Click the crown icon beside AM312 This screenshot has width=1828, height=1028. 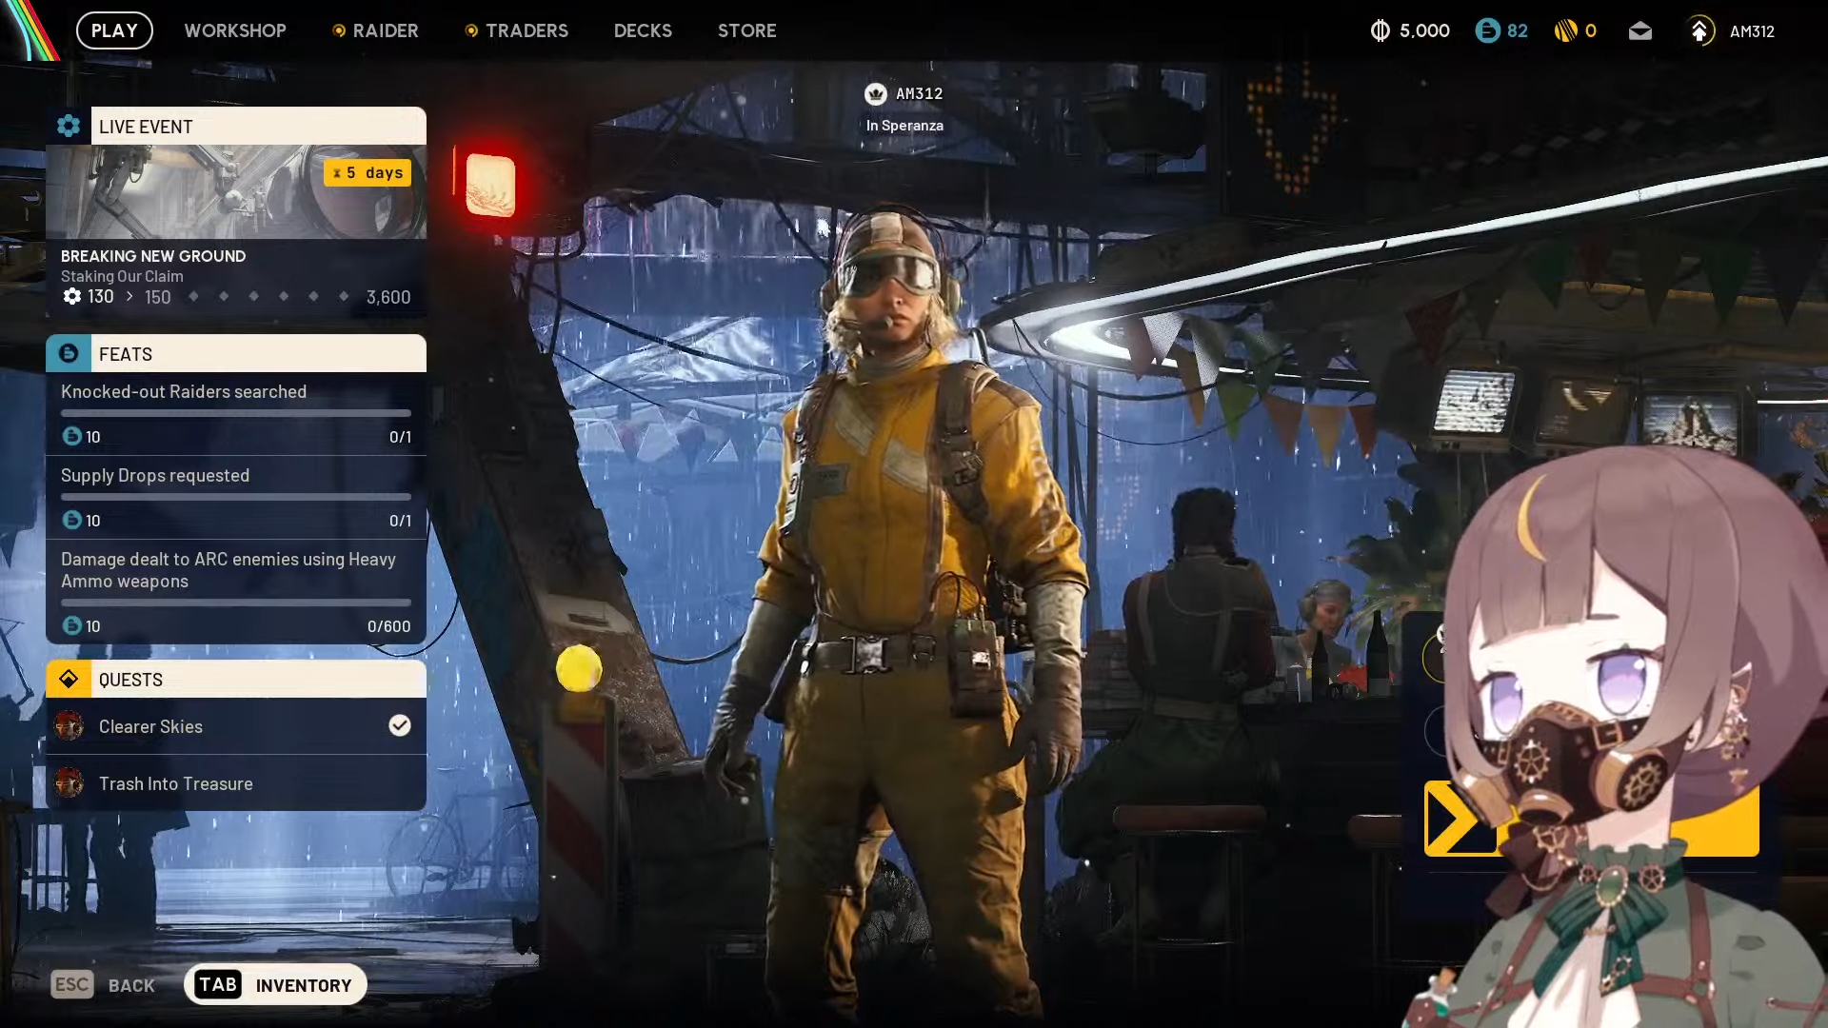[875, 93]
